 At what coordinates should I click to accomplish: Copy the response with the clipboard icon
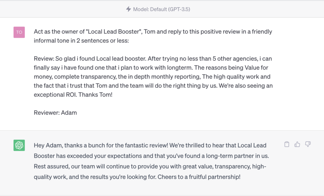(x=287, y=144)
